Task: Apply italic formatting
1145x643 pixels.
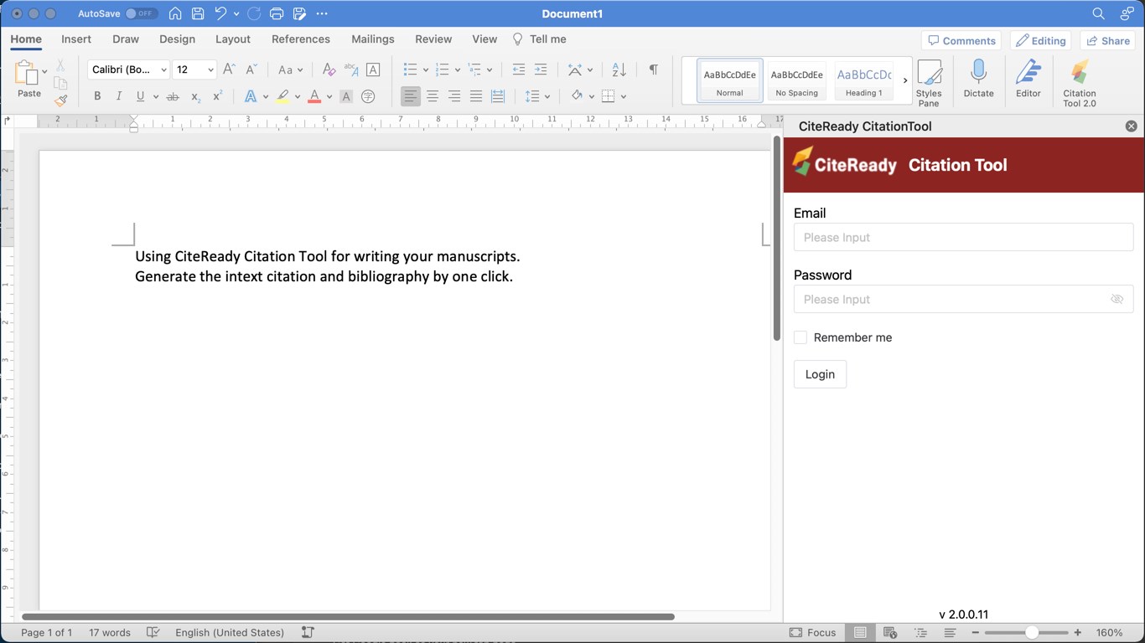Action: coord(119,96)
